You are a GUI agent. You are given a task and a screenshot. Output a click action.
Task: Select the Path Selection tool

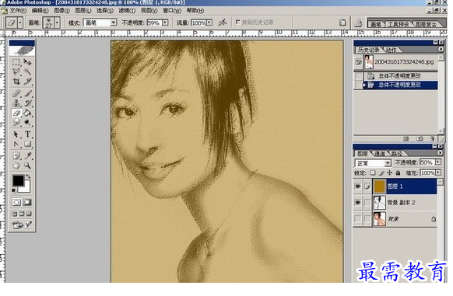click(x=16, y=134)
